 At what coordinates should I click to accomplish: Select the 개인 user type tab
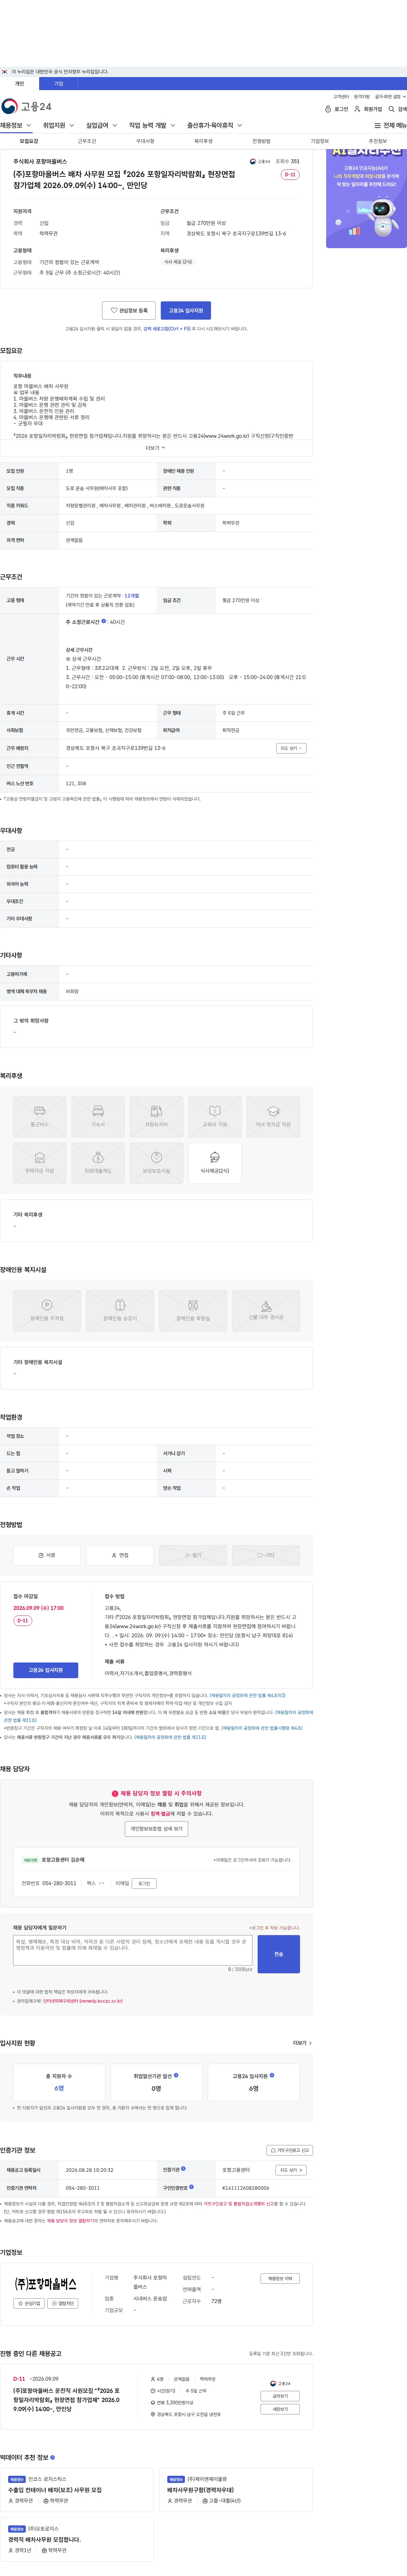coord(19,84)
